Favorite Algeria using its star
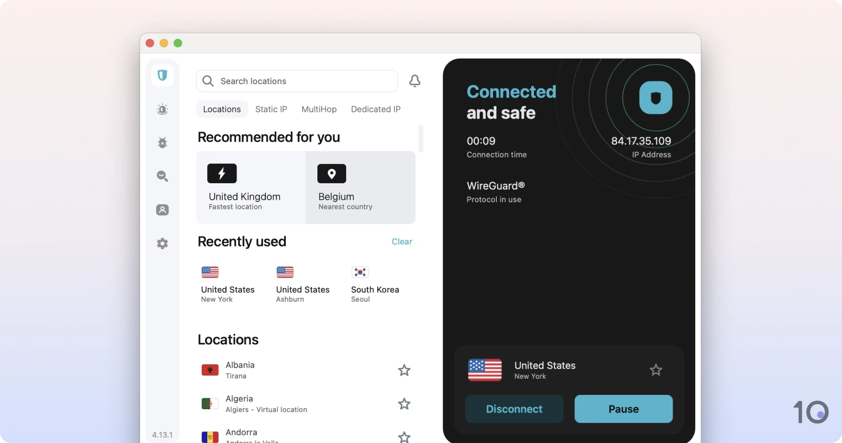The image size is (842, 443). click(x=404, y=404)
